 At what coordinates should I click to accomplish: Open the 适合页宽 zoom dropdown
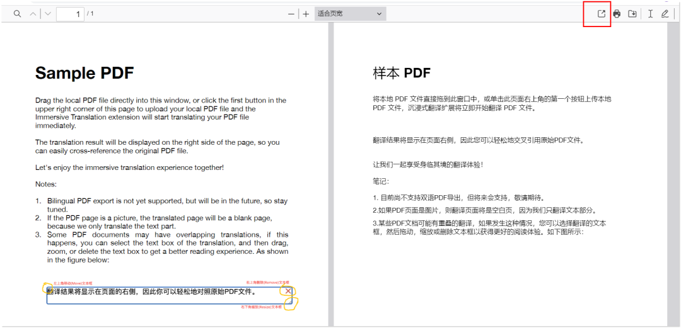350,14
